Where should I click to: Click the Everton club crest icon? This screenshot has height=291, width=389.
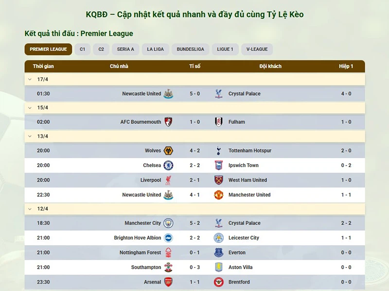218,253
